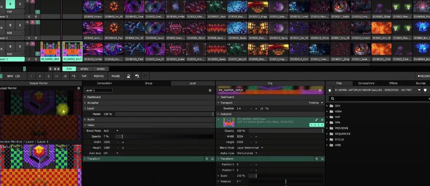
Task: Open the Output Monitor settings gear
Action: (79, 88)
